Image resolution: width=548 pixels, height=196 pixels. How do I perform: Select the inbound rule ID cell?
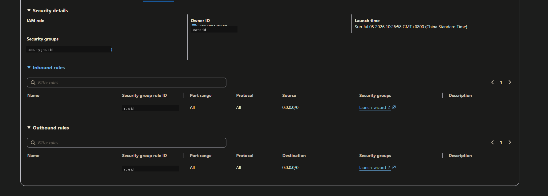point(150,108)
